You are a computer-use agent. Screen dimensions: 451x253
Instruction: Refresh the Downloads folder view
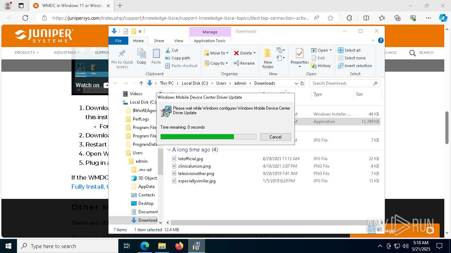pos(302,83)
